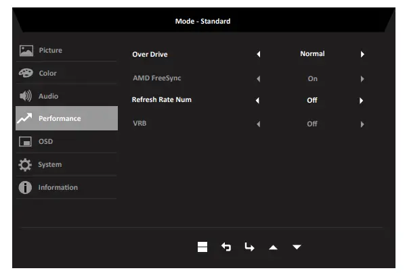Select the Over Drive setting label
Viewport: 407px width, 279px height.
coord(150,54)
